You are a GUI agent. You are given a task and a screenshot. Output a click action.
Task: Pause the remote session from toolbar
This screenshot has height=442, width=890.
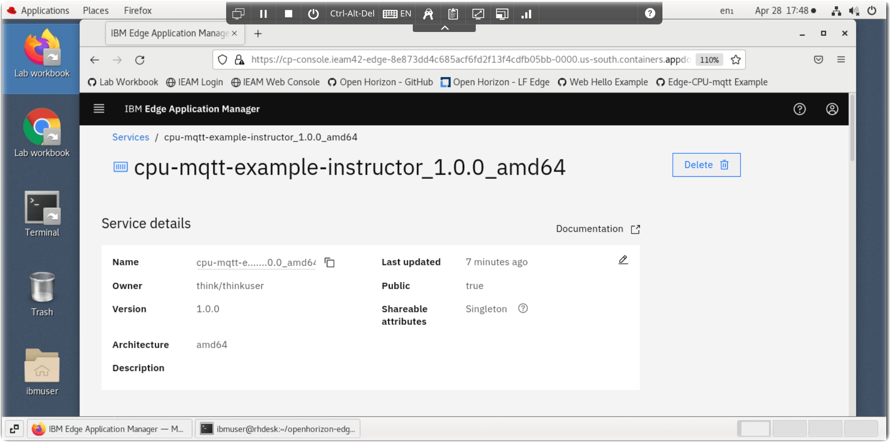click(263, 14)
